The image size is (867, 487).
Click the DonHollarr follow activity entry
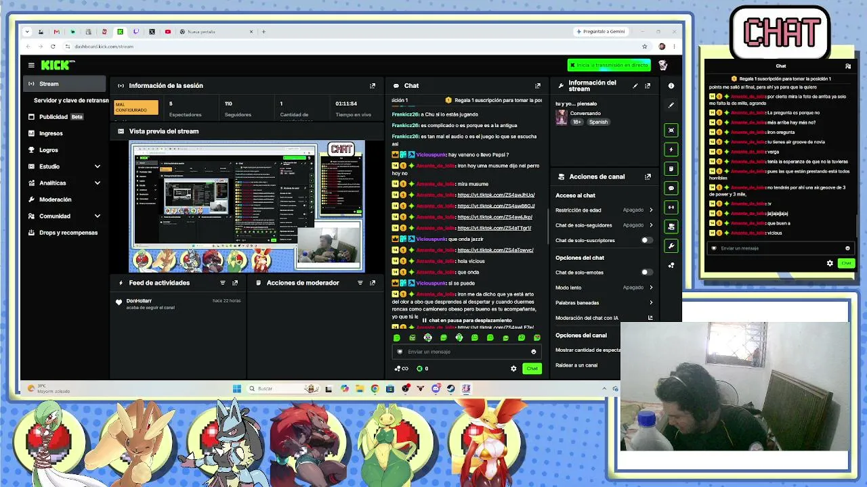(179, 304)
